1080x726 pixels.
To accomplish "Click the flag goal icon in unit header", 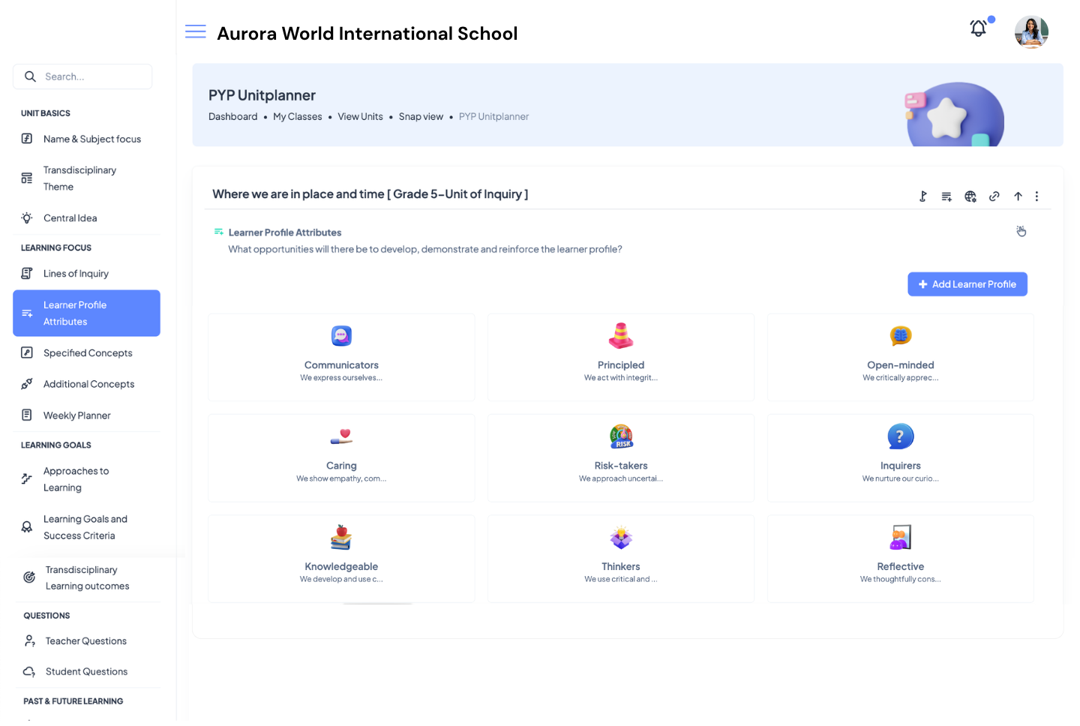I will click(923, 196).
